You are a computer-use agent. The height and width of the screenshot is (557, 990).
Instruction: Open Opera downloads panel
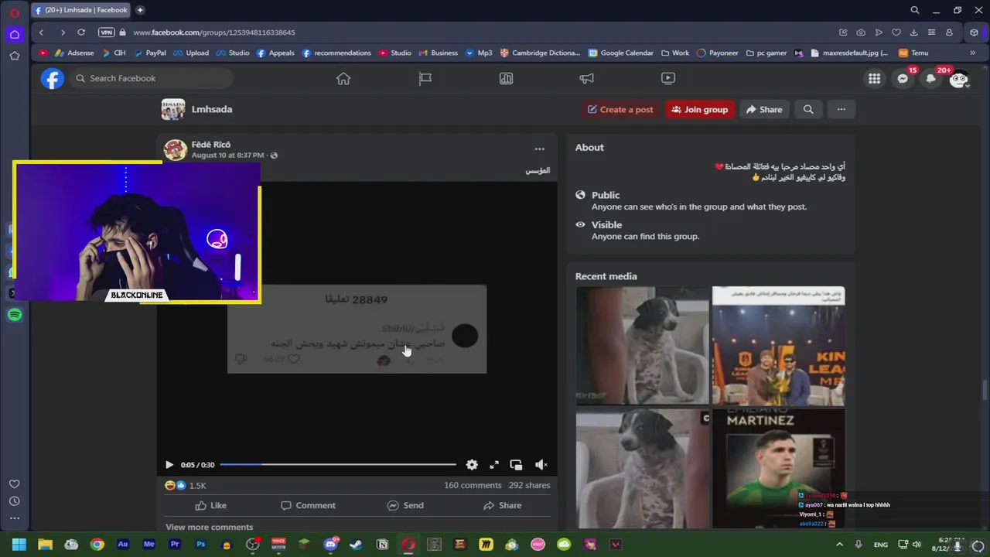click(914, 32)
